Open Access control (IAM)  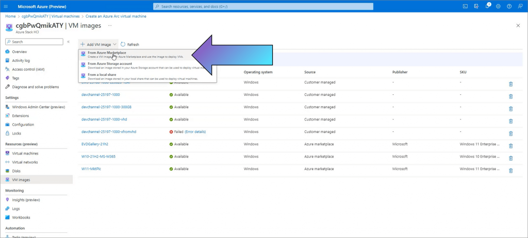[x=28, y=70]
